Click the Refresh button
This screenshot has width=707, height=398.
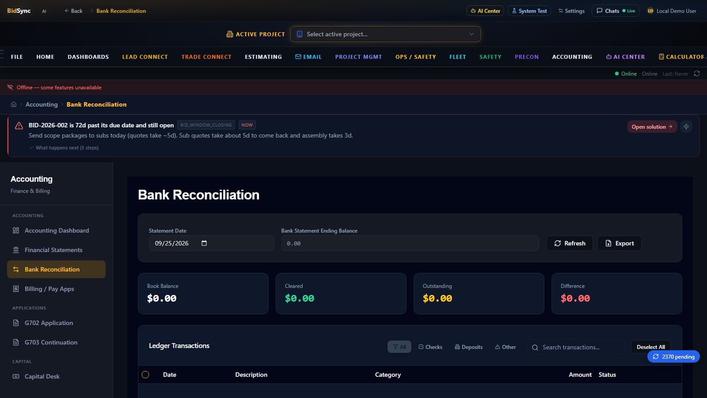tap(570, 243)
